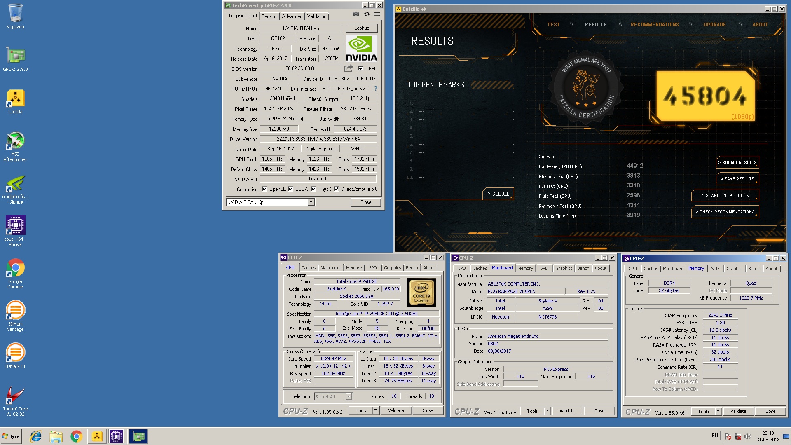Viewport: 791px width, 445px height.
Task: Click SHARE ON FACEBOOK button
Action: pyautogui.click(x=725, y=195)
